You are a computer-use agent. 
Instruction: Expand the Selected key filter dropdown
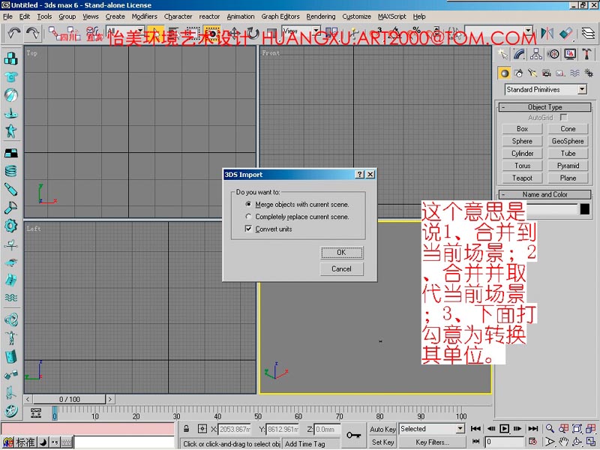click(x=460, y=429)
